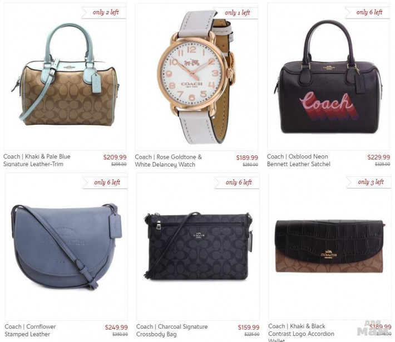Click the Cornflower Stamped Leather title link
395x342 pixels.
coord(30,330)
